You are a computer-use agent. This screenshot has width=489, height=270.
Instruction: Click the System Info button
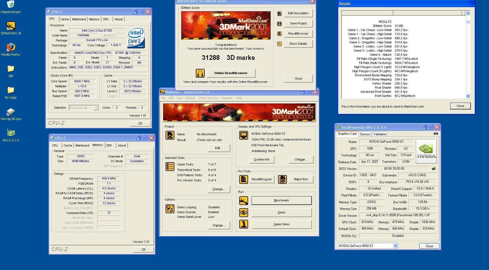point(262,159)
